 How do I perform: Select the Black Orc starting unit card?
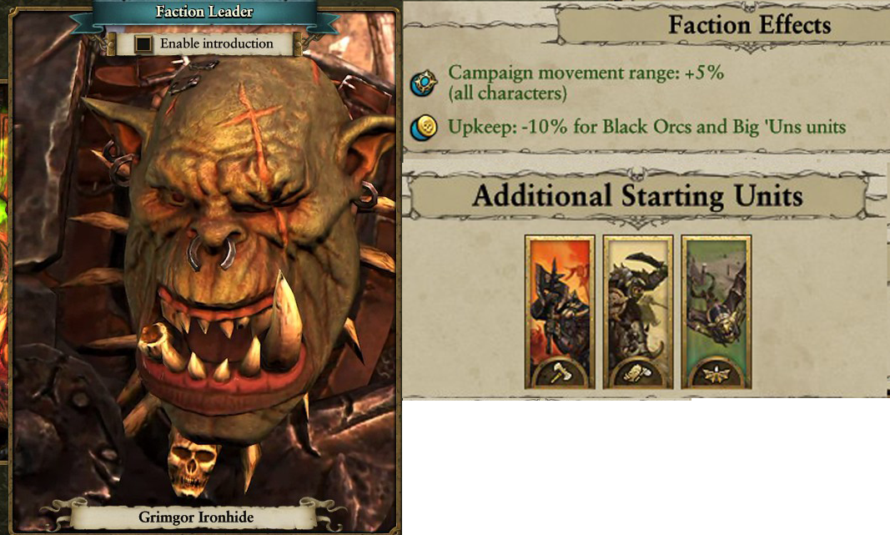tap(560, 312)
